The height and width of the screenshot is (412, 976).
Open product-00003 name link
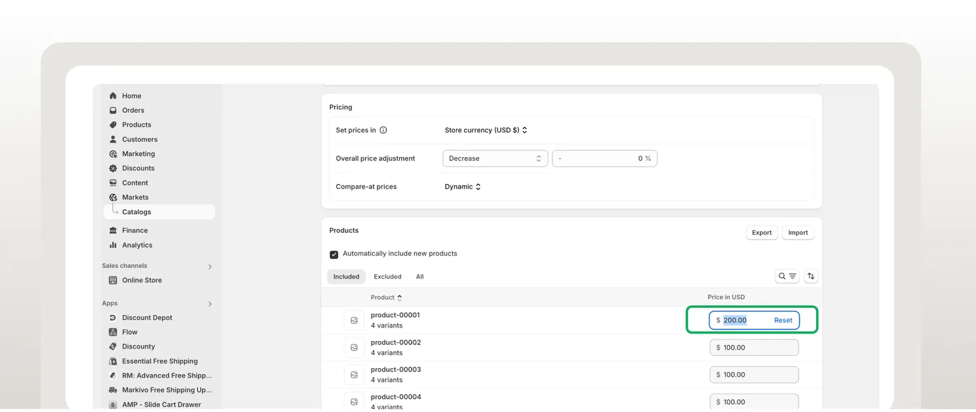click(395, 369)
